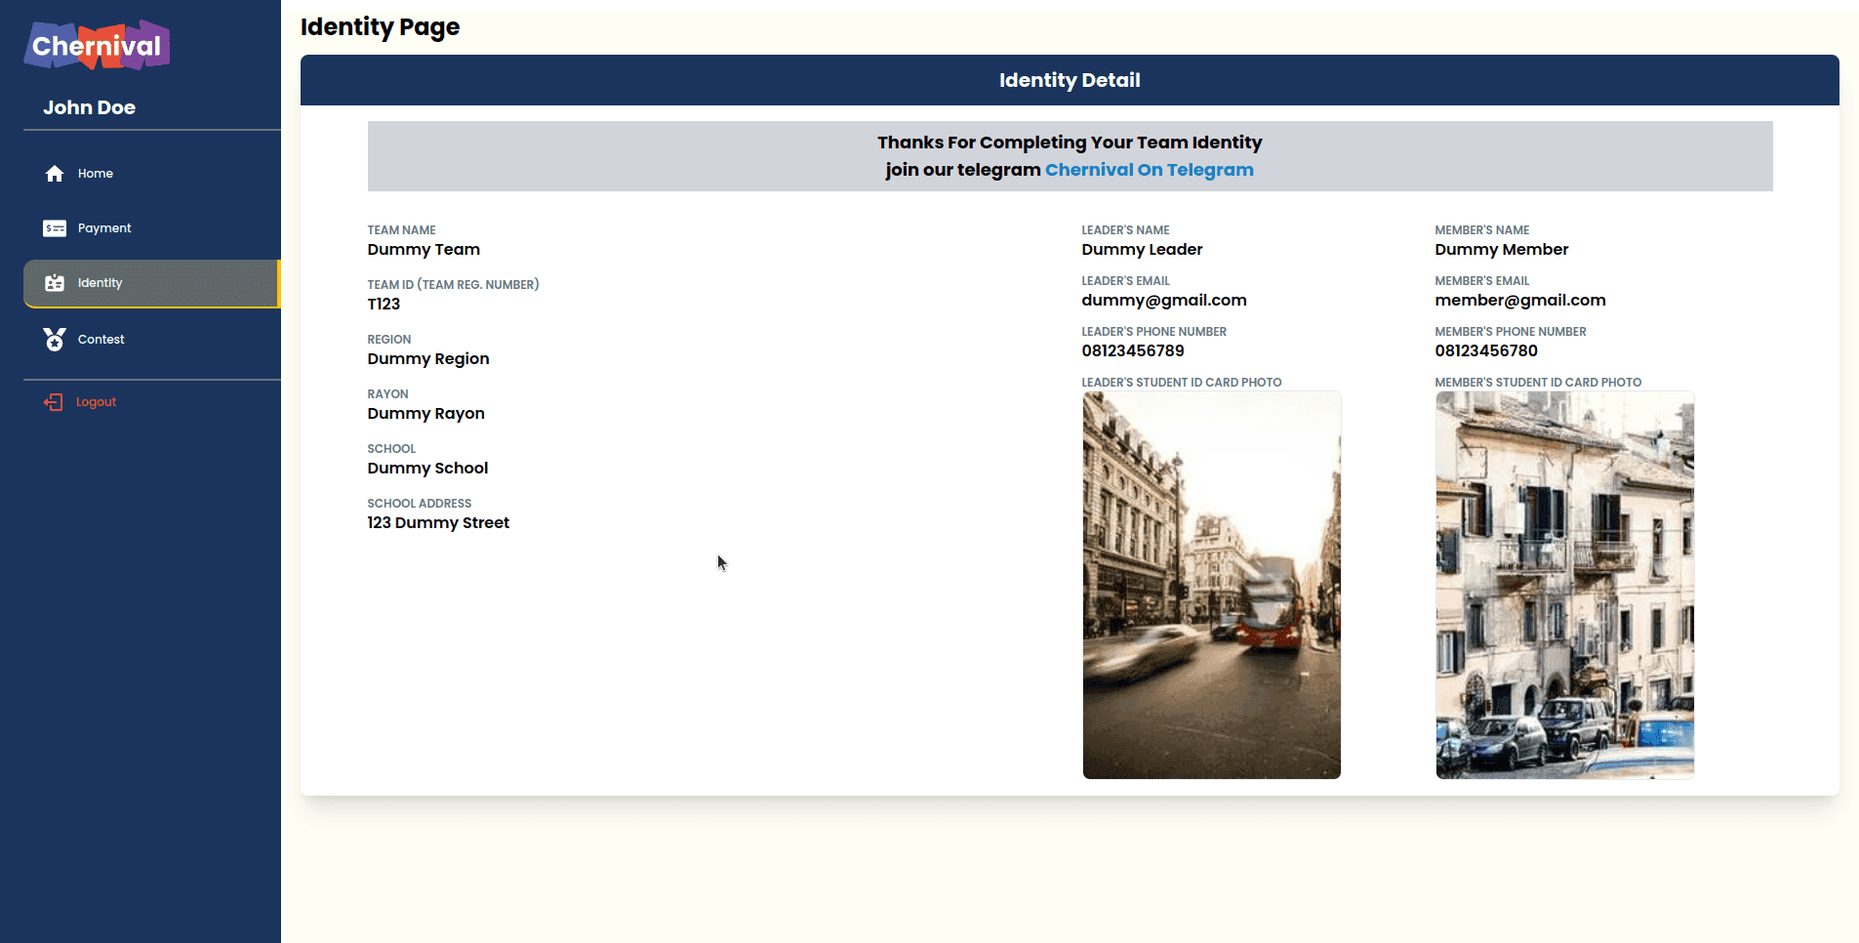Go to the Payment page

[152, 228]
